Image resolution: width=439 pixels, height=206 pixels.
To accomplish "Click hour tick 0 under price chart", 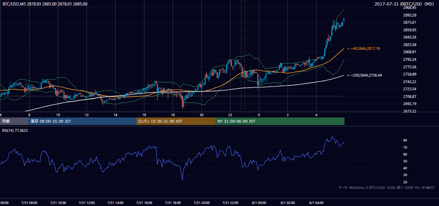I will point(259,115).
